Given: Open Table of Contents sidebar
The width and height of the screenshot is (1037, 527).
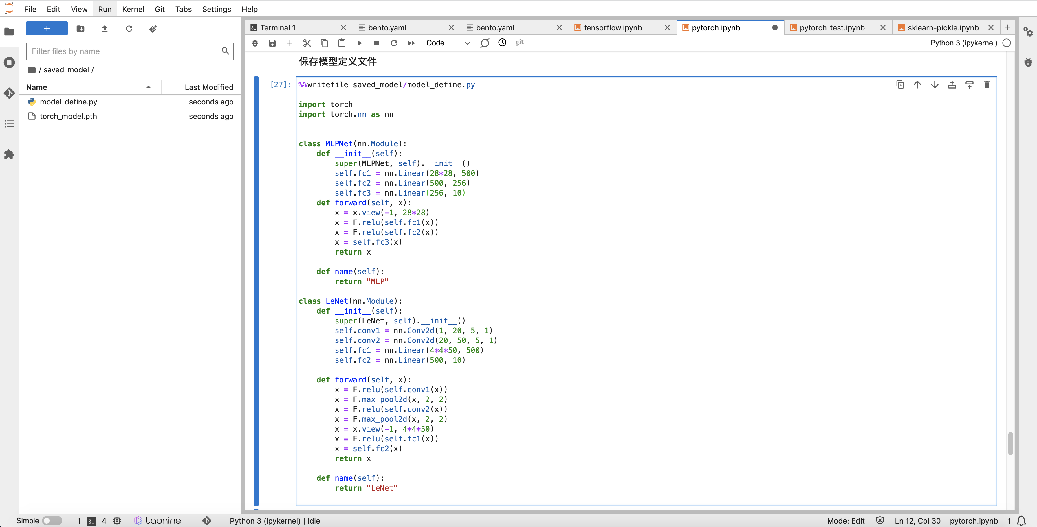Looking at the screenshot, I should [x=9, y=124].
